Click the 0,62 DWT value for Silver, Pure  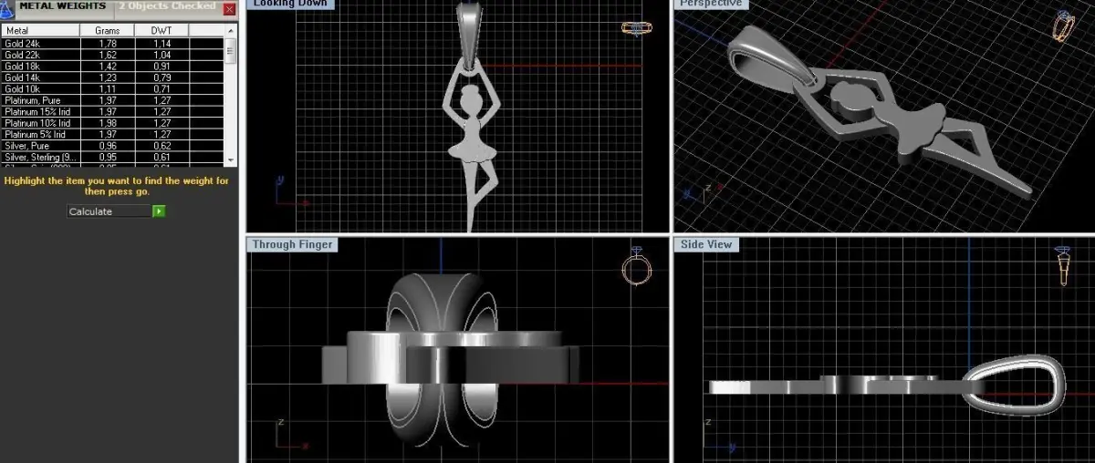pyautogui.click(x=162, y=146)
